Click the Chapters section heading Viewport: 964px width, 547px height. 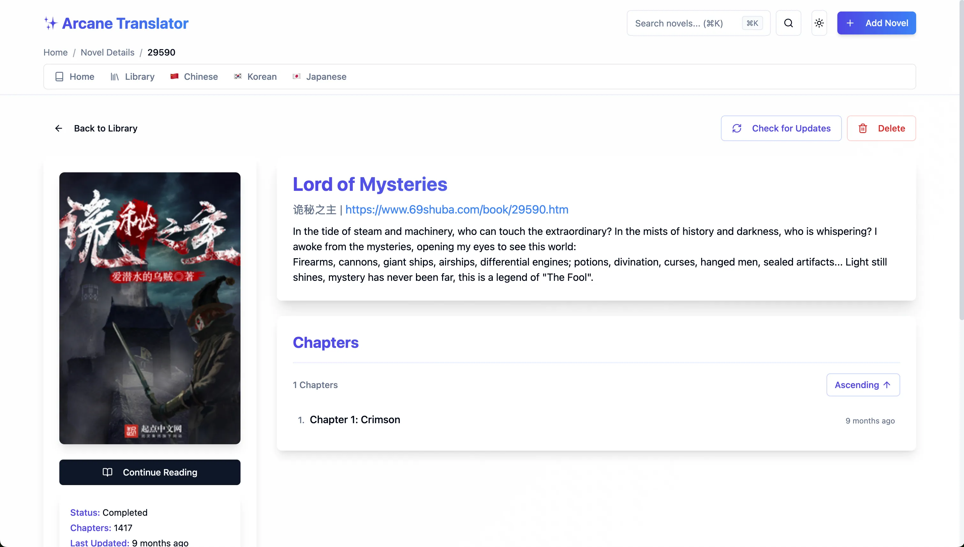coord(326,343)
